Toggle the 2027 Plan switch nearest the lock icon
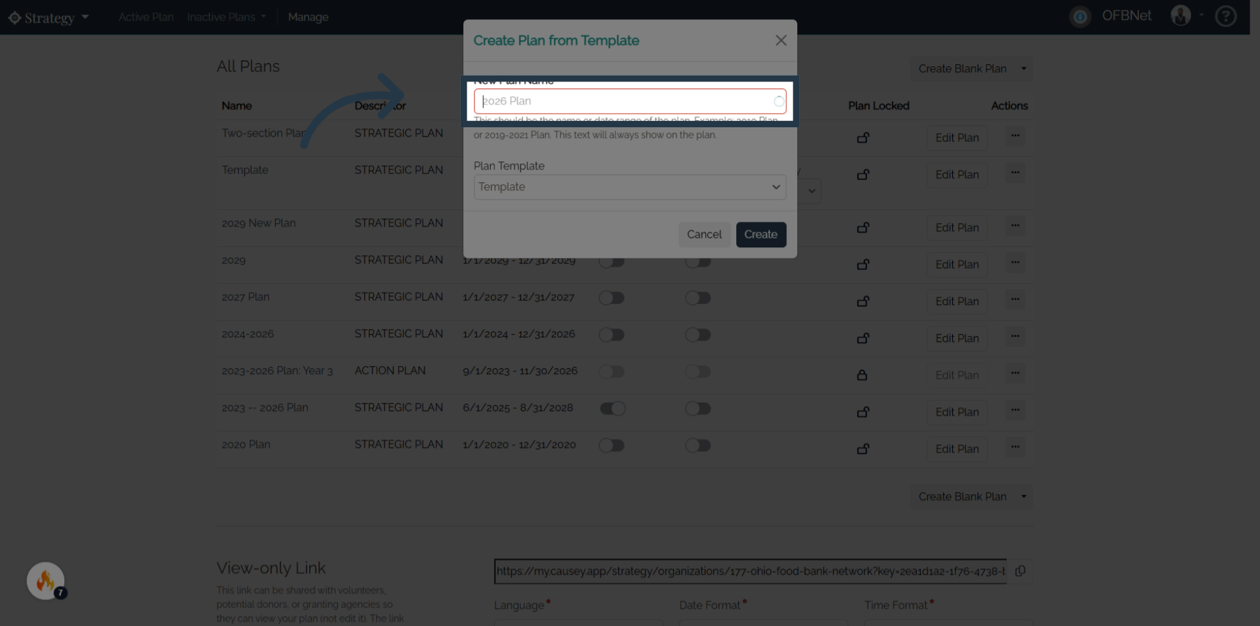 698,298
